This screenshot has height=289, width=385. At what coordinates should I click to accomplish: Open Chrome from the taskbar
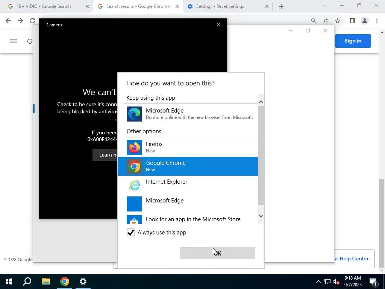click(65, 281)
